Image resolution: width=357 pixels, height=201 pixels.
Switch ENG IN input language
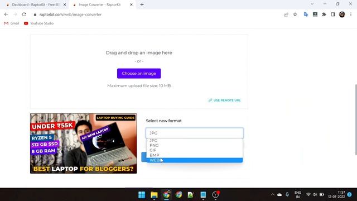(297, 195)
